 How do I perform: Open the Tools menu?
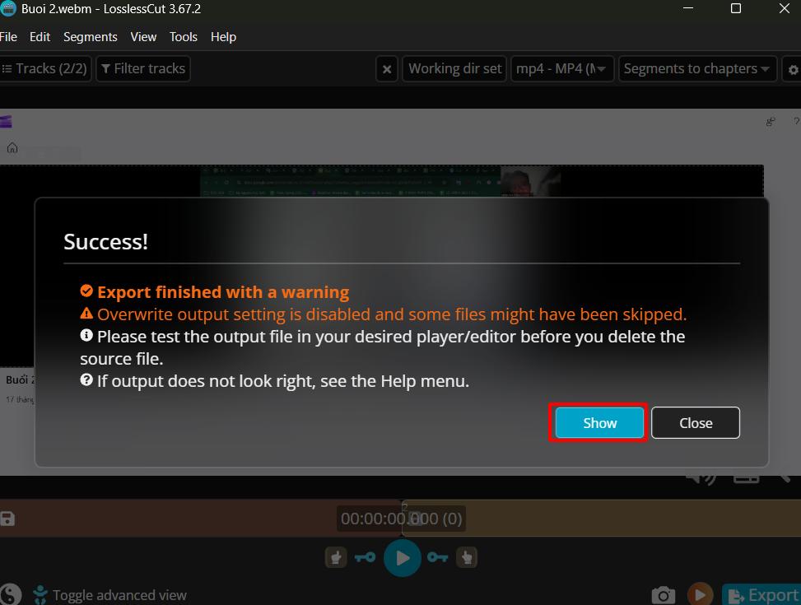[x=184, y=37]
